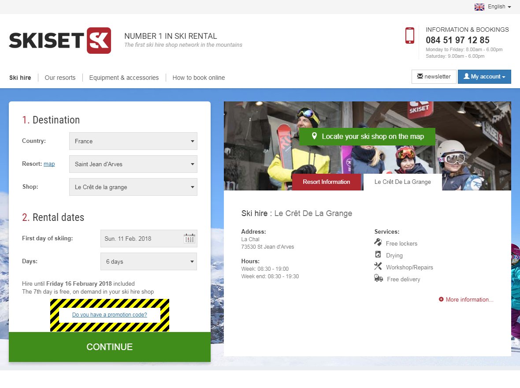520x388 pixels.
Task: Click the Drying service icon
Action: pos(378,254)
